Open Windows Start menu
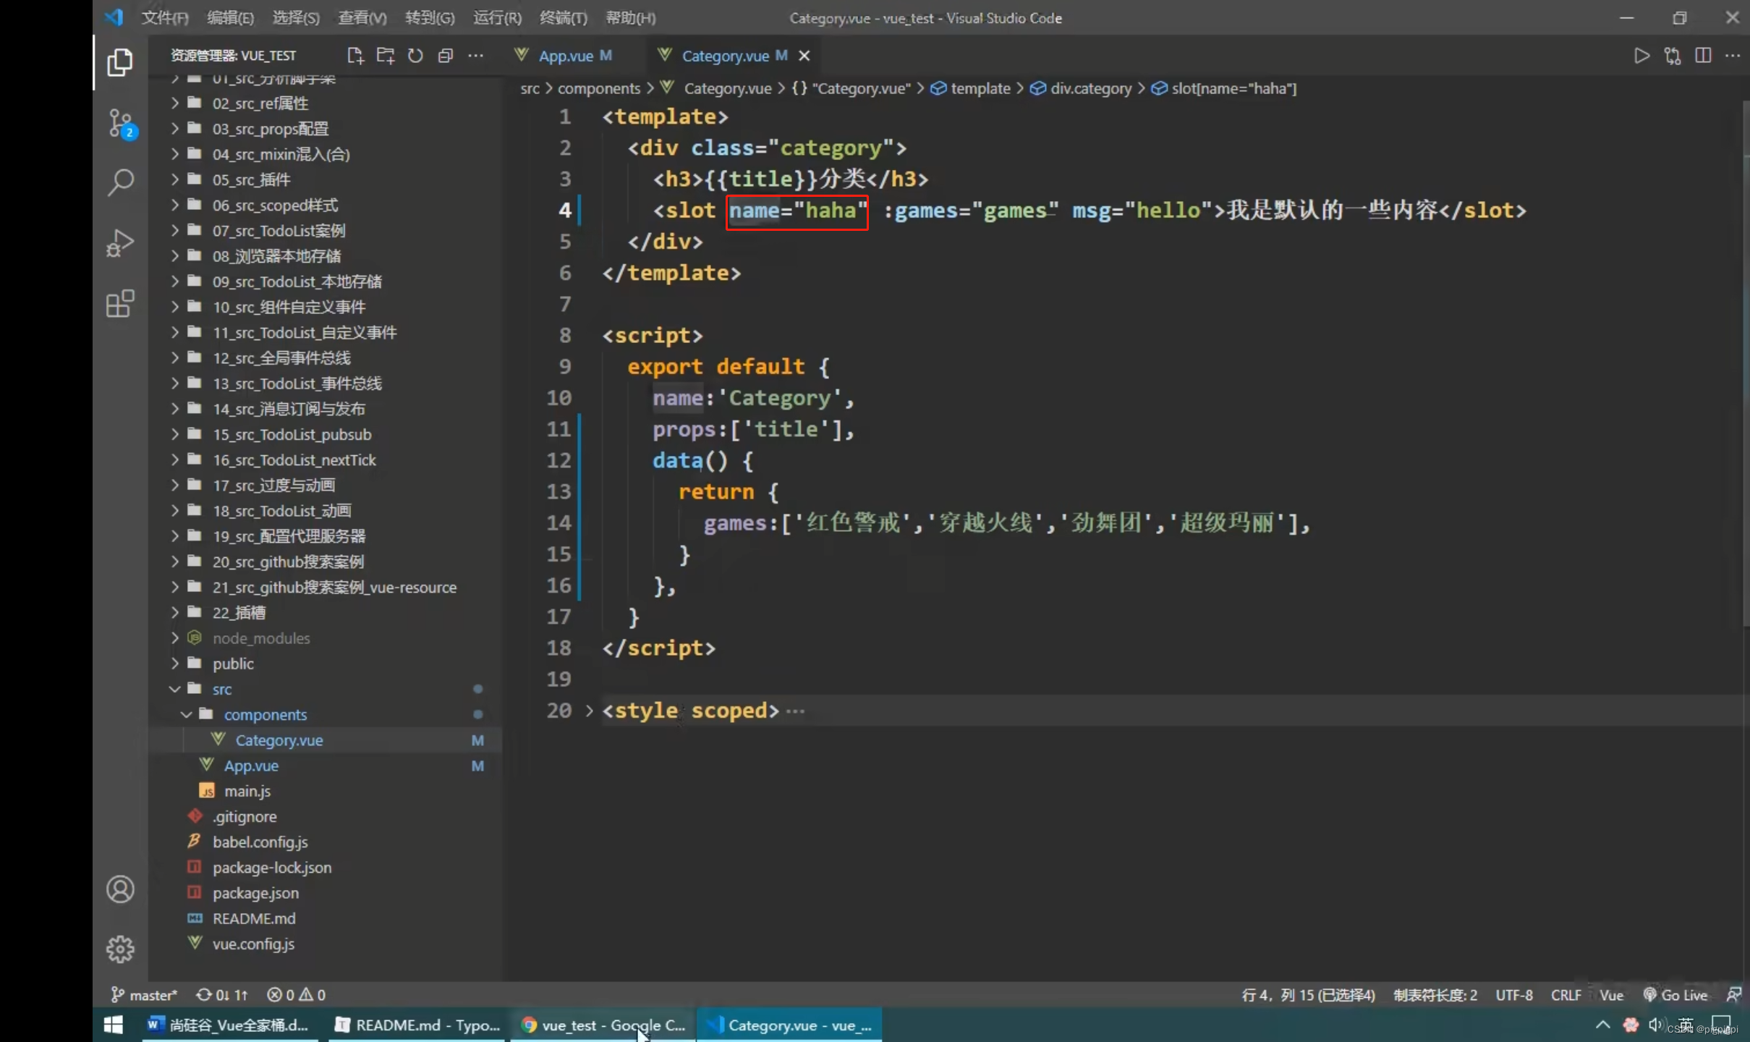The width and height of the screenshot is (1750, 1042). 114,1025
